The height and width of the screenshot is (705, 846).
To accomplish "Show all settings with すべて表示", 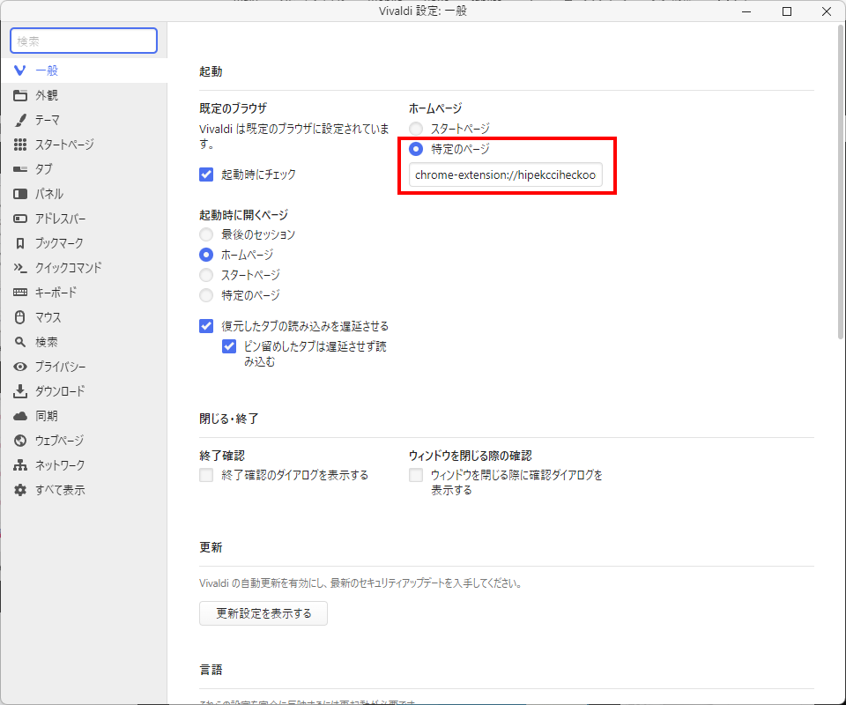I will click(x=84, y=490).
